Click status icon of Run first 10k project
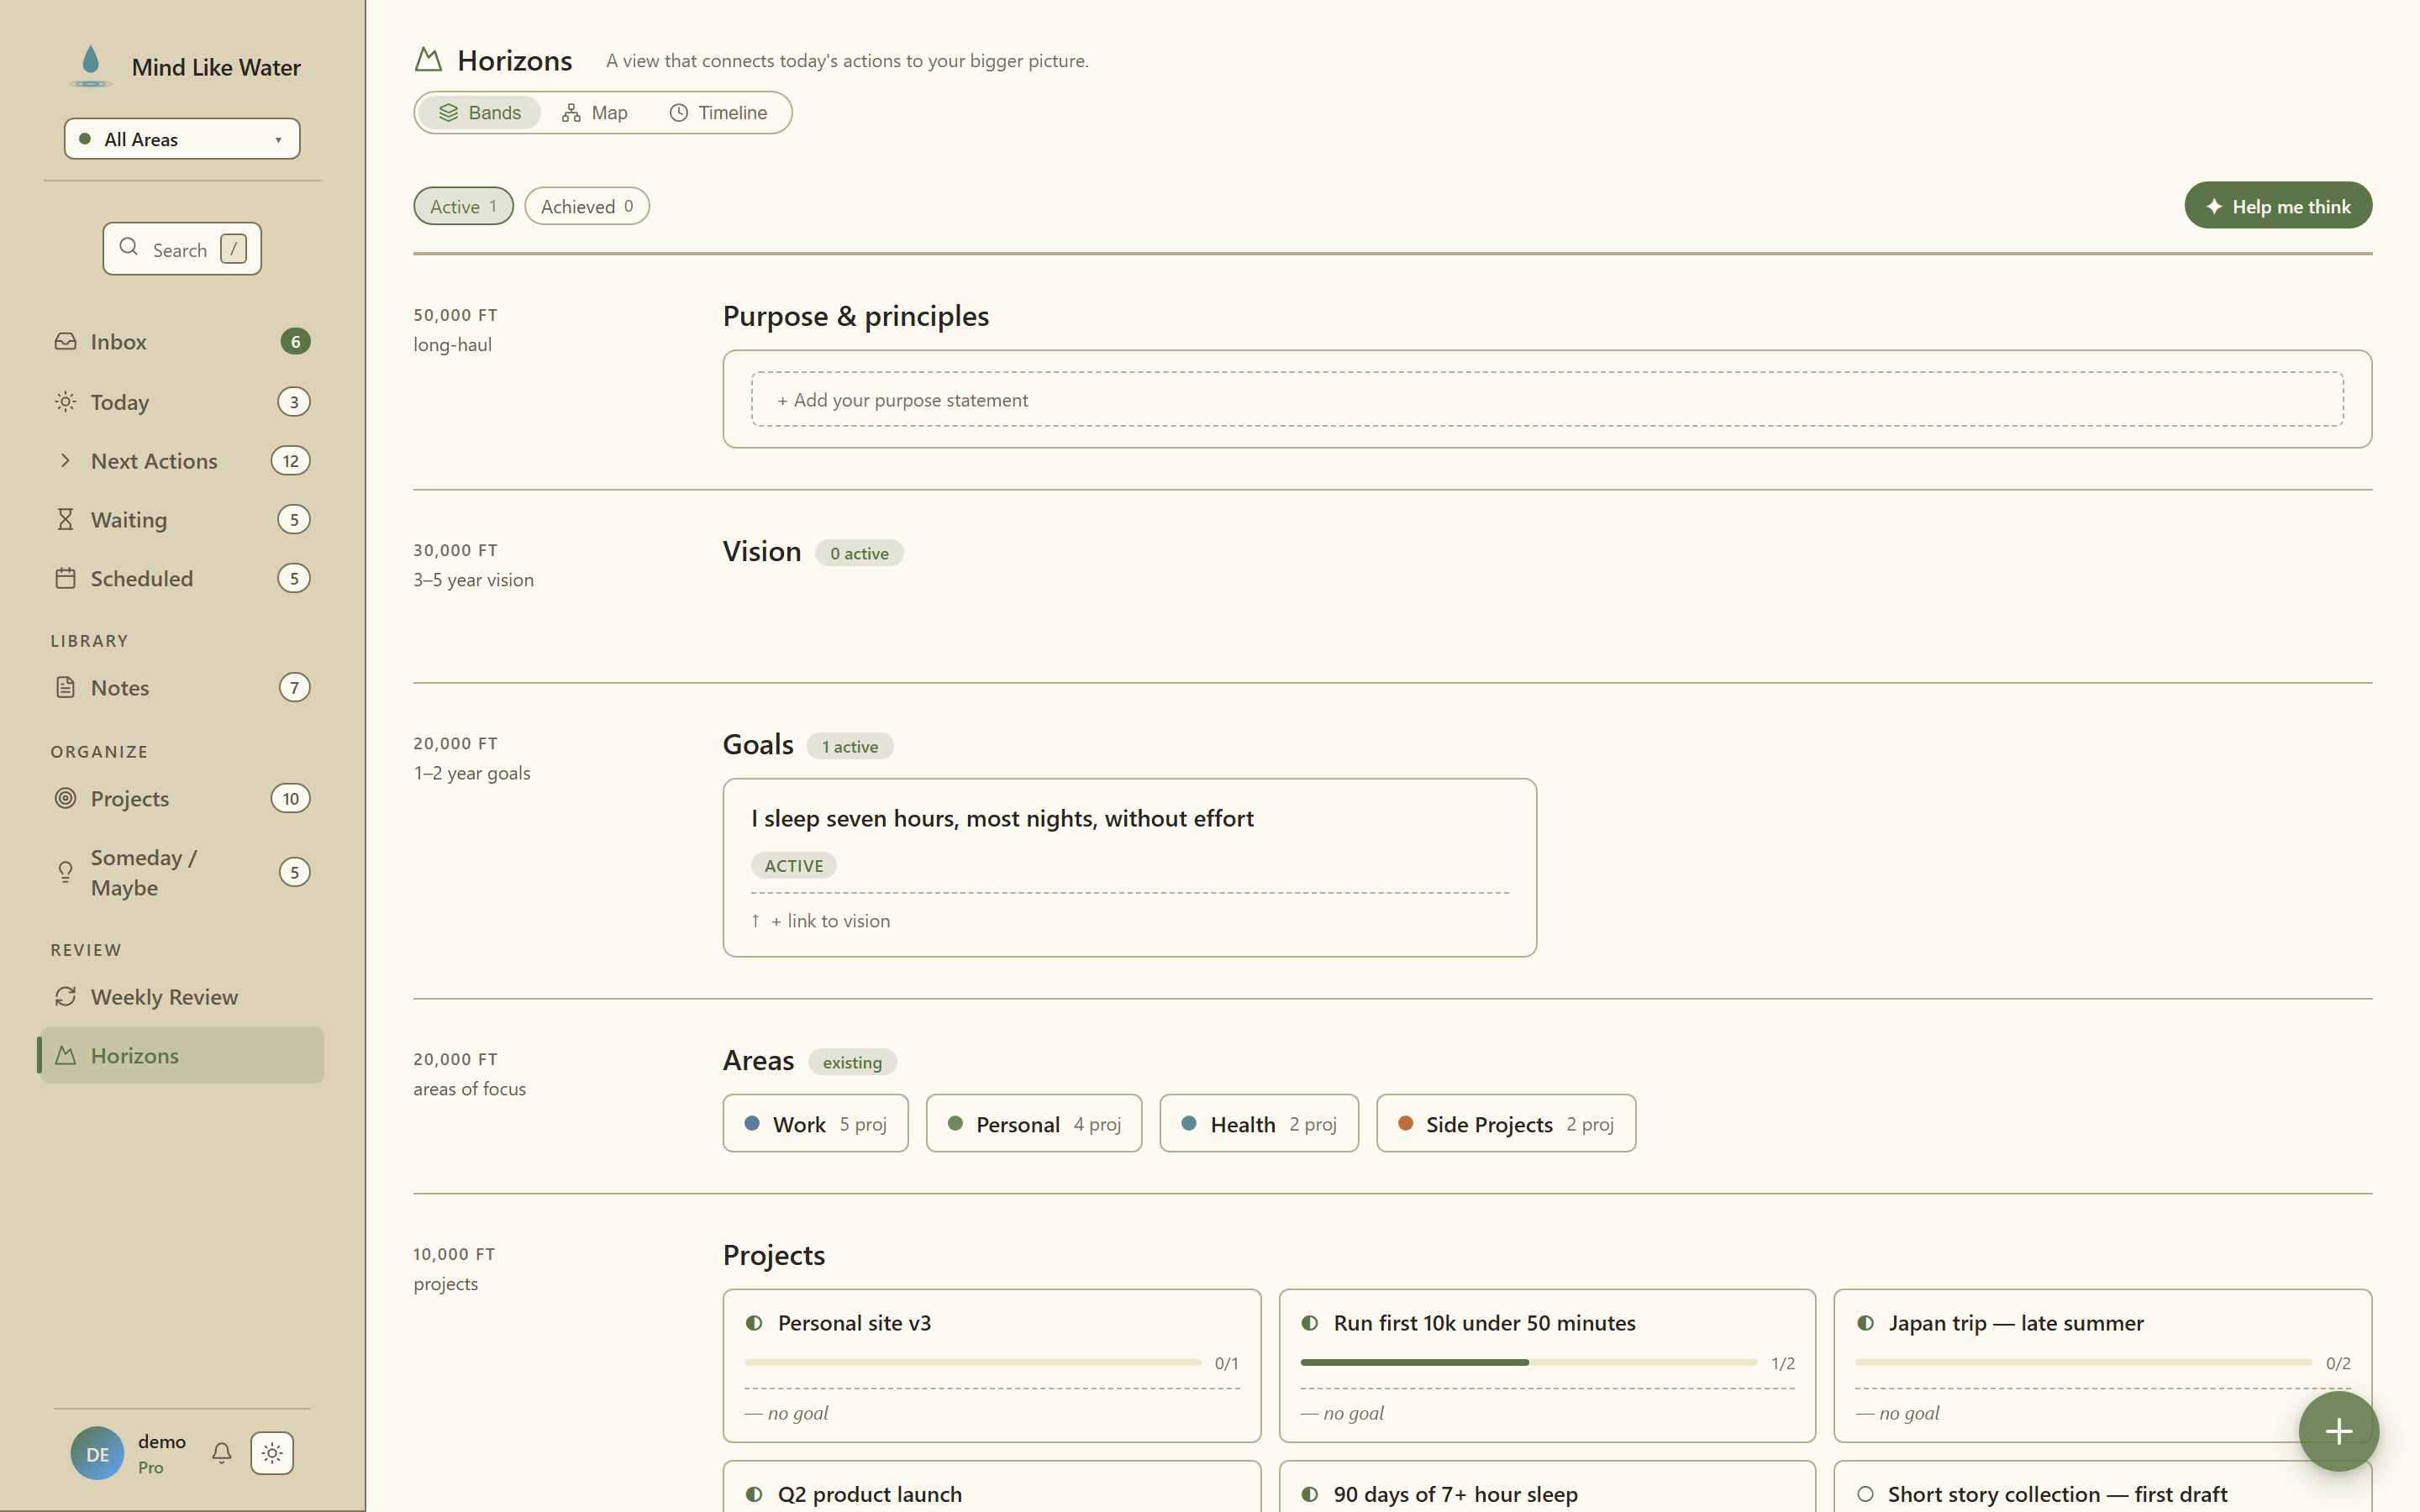 1310,1323
